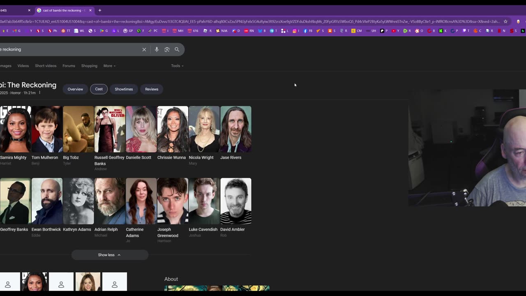Viewport: 526px width, 296px height.
Task: Open the 'FB' Facebook bookmark
Action: pos(308,30)
